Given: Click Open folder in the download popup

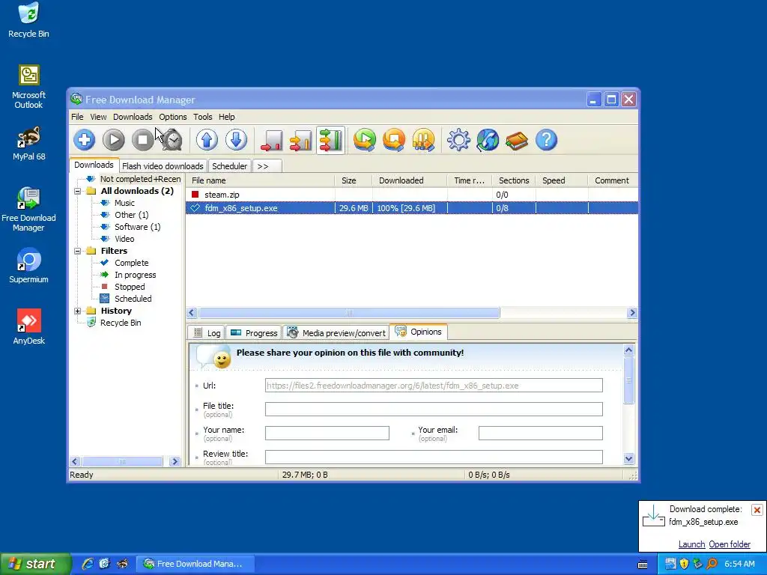Looking at the screenshot, I should 730,544.
